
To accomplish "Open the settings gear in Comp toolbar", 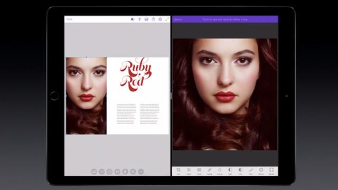I will [160, 19].
